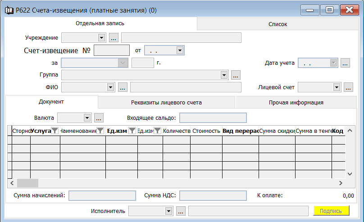364x222 pixels.
Task: Open the ellipsis lookup next to Исполнитель
Action: (181, 211)
